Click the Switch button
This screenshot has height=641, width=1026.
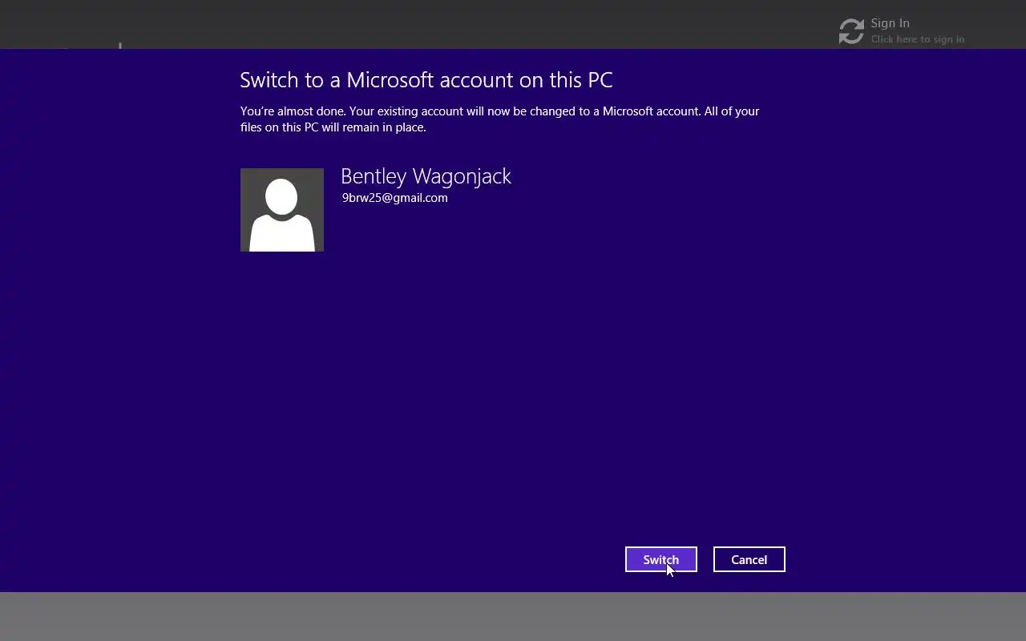click(660, 559)
